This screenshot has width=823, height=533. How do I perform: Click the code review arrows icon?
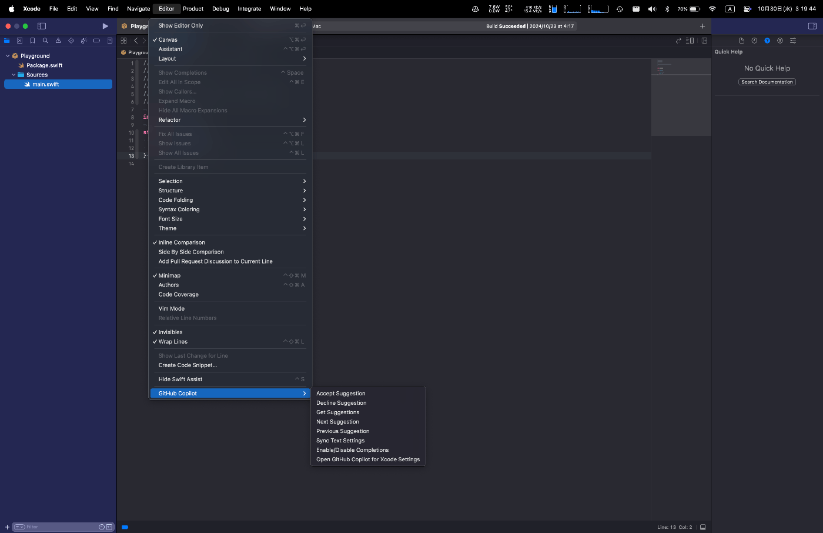(x=678, y=41)
